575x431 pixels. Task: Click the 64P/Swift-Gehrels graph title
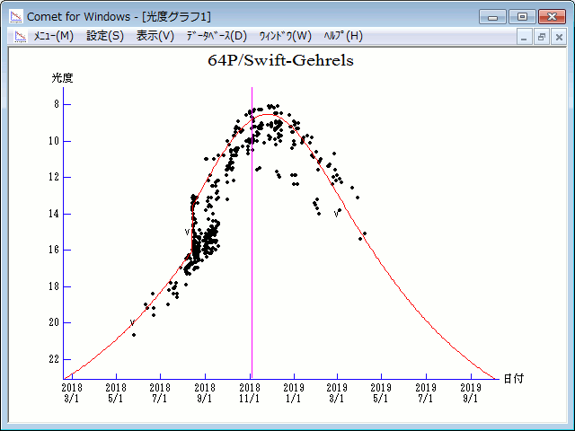point(280,61)
